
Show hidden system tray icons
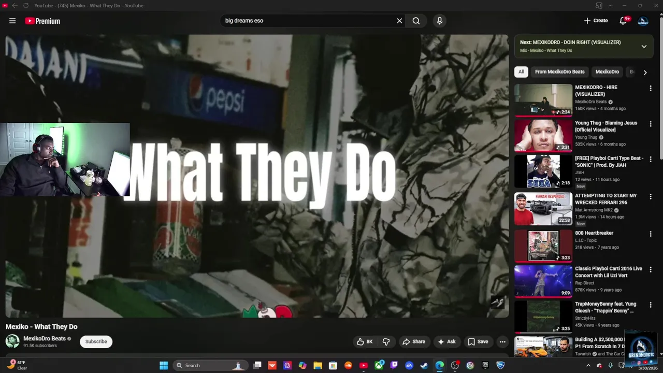(588, 365)
